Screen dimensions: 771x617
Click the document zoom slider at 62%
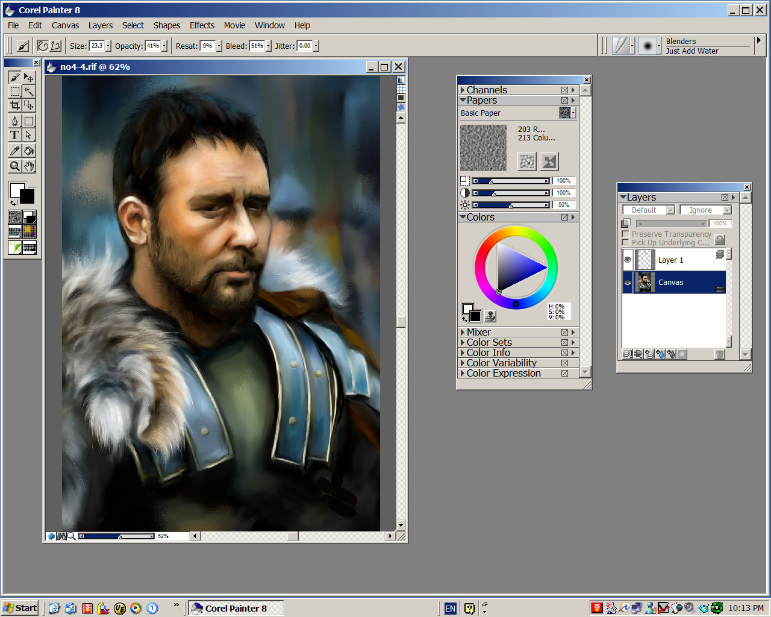tap(116, 536)
